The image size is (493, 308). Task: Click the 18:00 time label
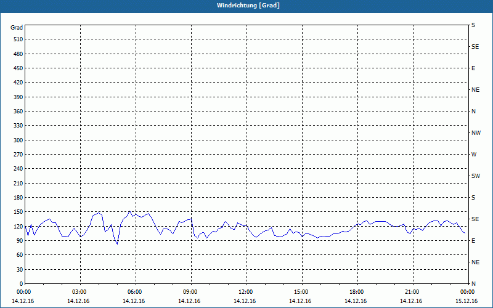coord(356,292)
